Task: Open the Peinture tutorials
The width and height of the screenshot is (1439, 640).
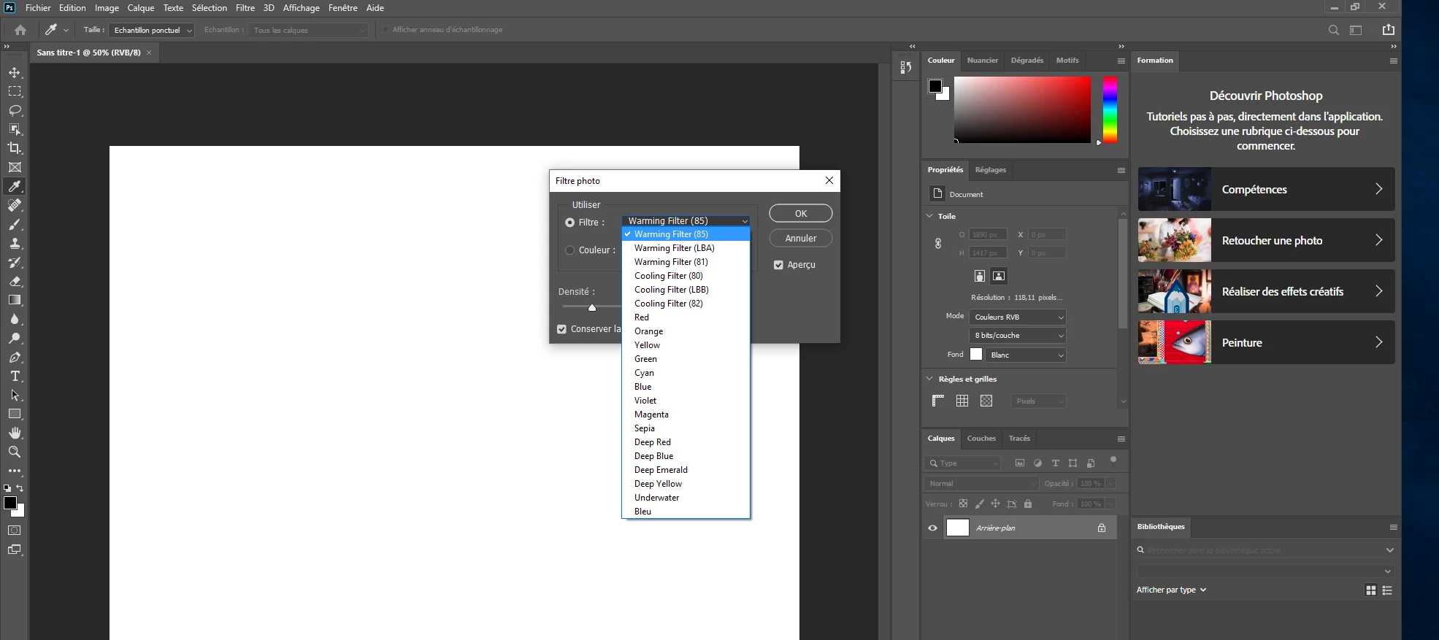Action: pyautogui.click(x=1266, y=342)
